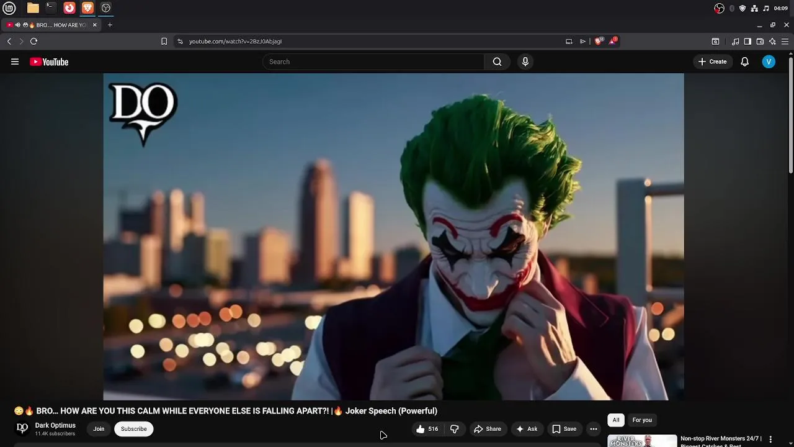Open the file manager folder icon
The image size is (794, 447).
coord(33,8)
